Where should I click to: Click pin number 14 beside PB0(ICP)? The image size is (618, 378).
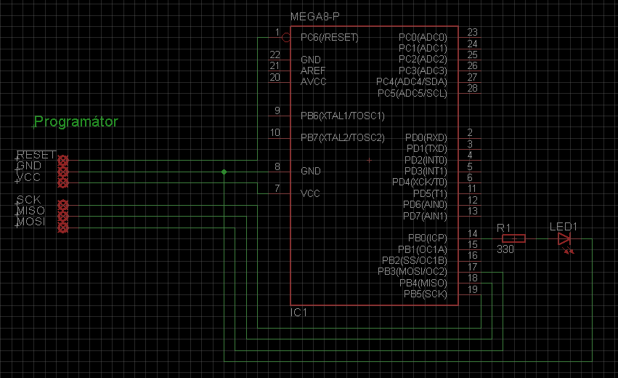[473, 233]
